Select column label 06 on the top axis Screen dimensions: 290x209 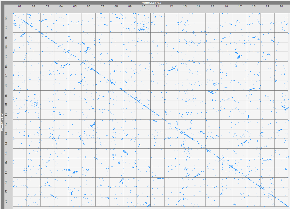[x=89, y=6]
